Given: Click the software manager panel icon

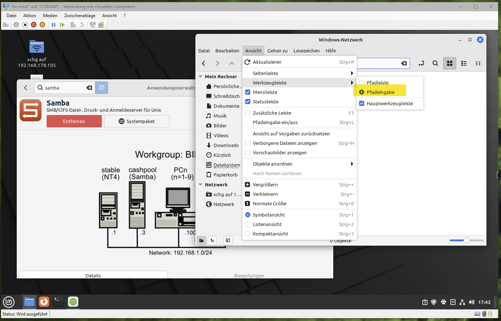Looking at the screenshot, I should click(73, 302).
